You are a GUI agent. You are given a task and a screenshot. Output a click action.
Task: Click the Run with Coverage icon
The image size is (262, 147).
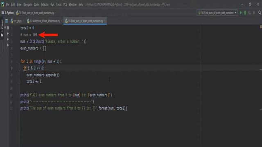(249, 13)
